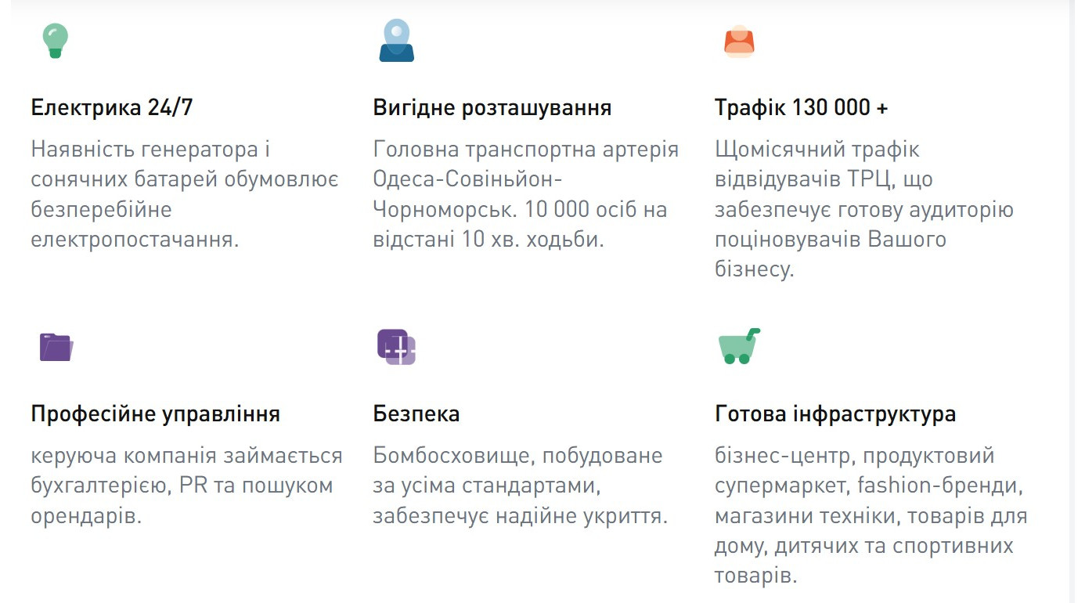Viewport: 1085px width, 603px height.
Task: Click the purple folder icon
Action: click(56, 347)
